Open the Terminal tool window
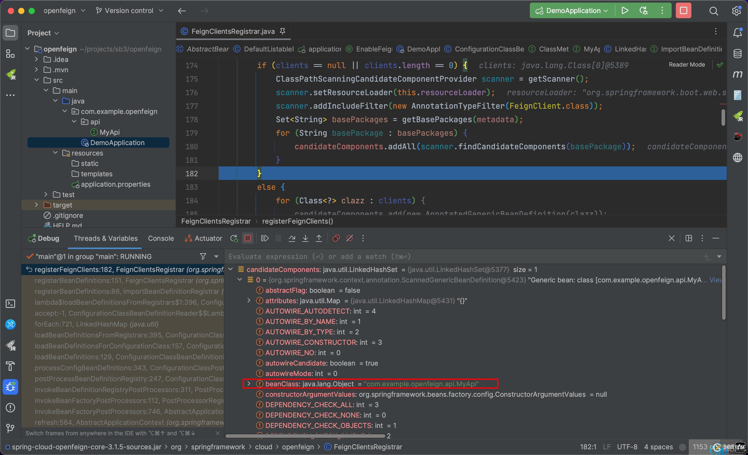The height and width of the screenshot is (455, 748). 11,304
